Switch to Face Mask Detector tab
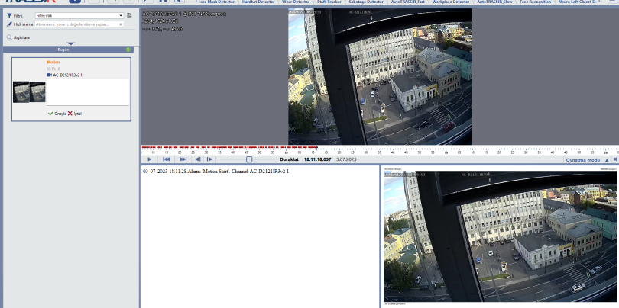This screenshot has width=619, height=308. pyautogui.click(x=217, y=2)
